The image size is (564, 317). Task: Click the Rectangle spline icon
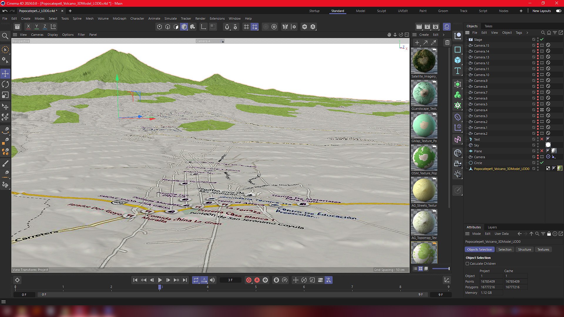click(x=458, y=50)
